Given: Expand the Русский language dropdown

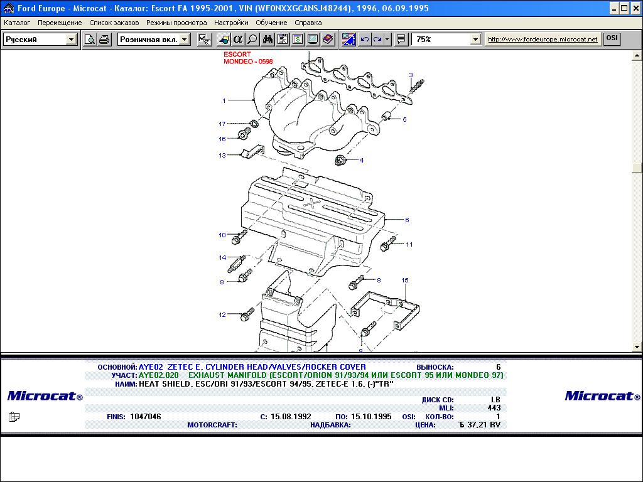Looking at the screenshot, I should click(x=71, y=40).
